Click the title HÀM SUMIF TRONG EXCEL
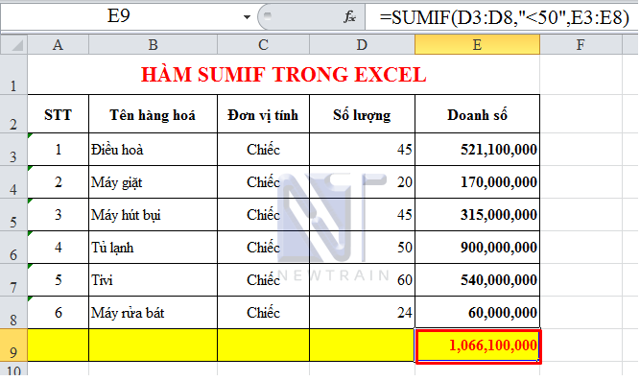 pos(284,75)
